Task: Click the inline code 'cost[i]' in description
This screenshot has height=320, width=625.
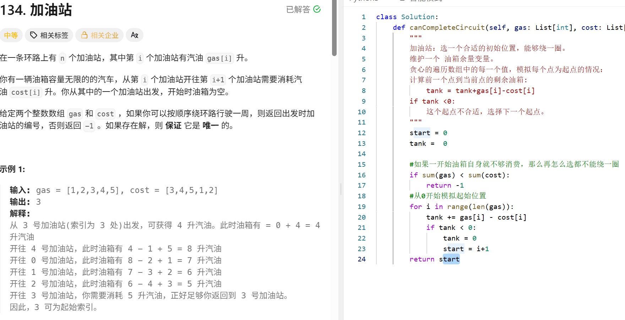Action: tap(26, 92)
